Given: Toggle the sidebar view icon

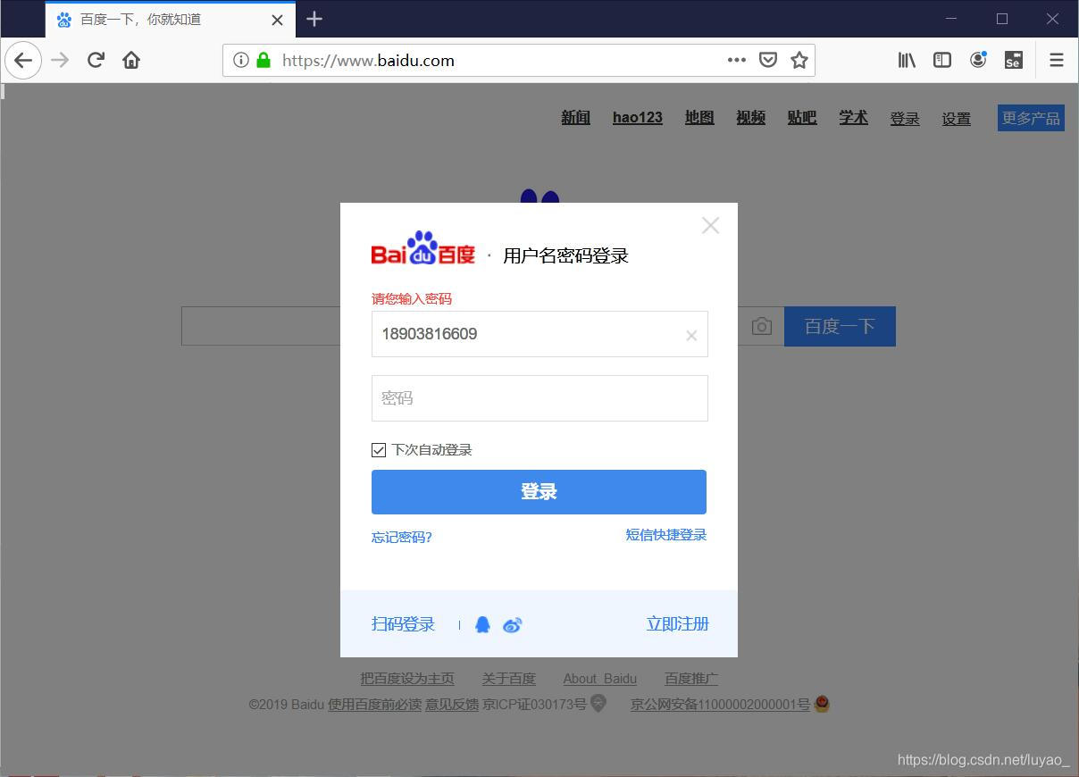Looking at the screenshot, I should click(942, 60).
